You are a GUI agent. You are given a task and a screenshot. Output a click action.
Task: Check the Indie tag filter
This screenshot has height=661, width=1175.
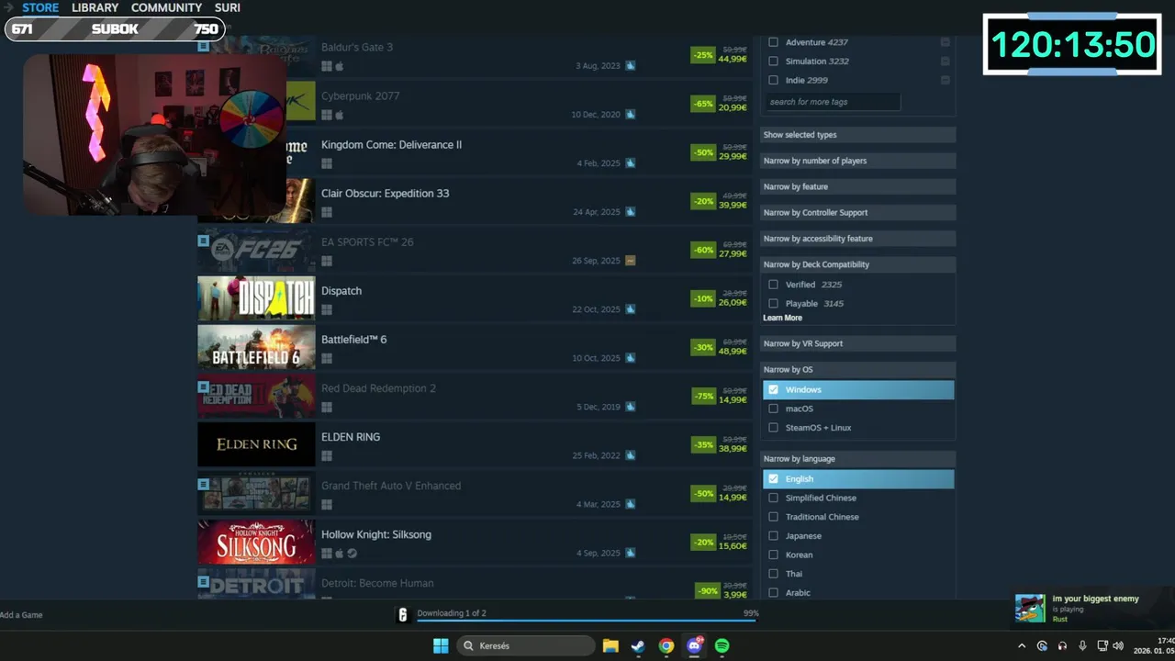coord(773,80)
